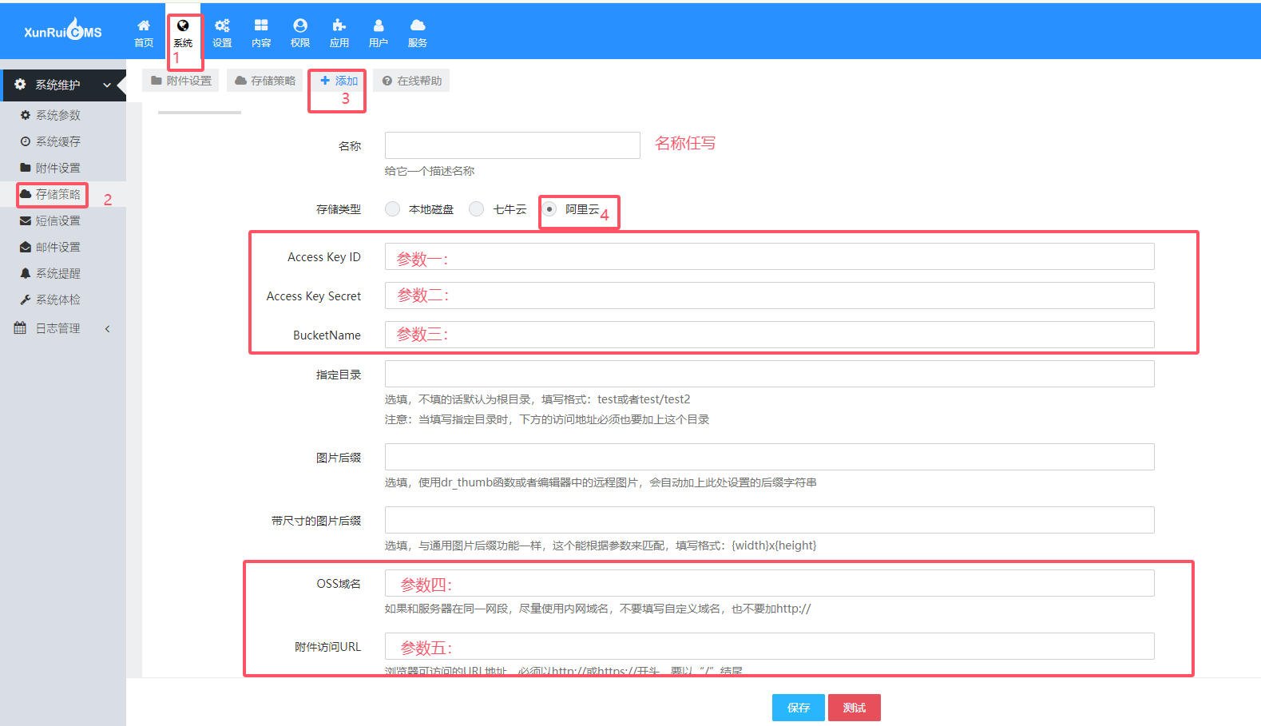Image resolution: width=1261 pixels, height=726 pixels.
Task: Click the 存储类型 field label
Action: [x=339, y=209]
